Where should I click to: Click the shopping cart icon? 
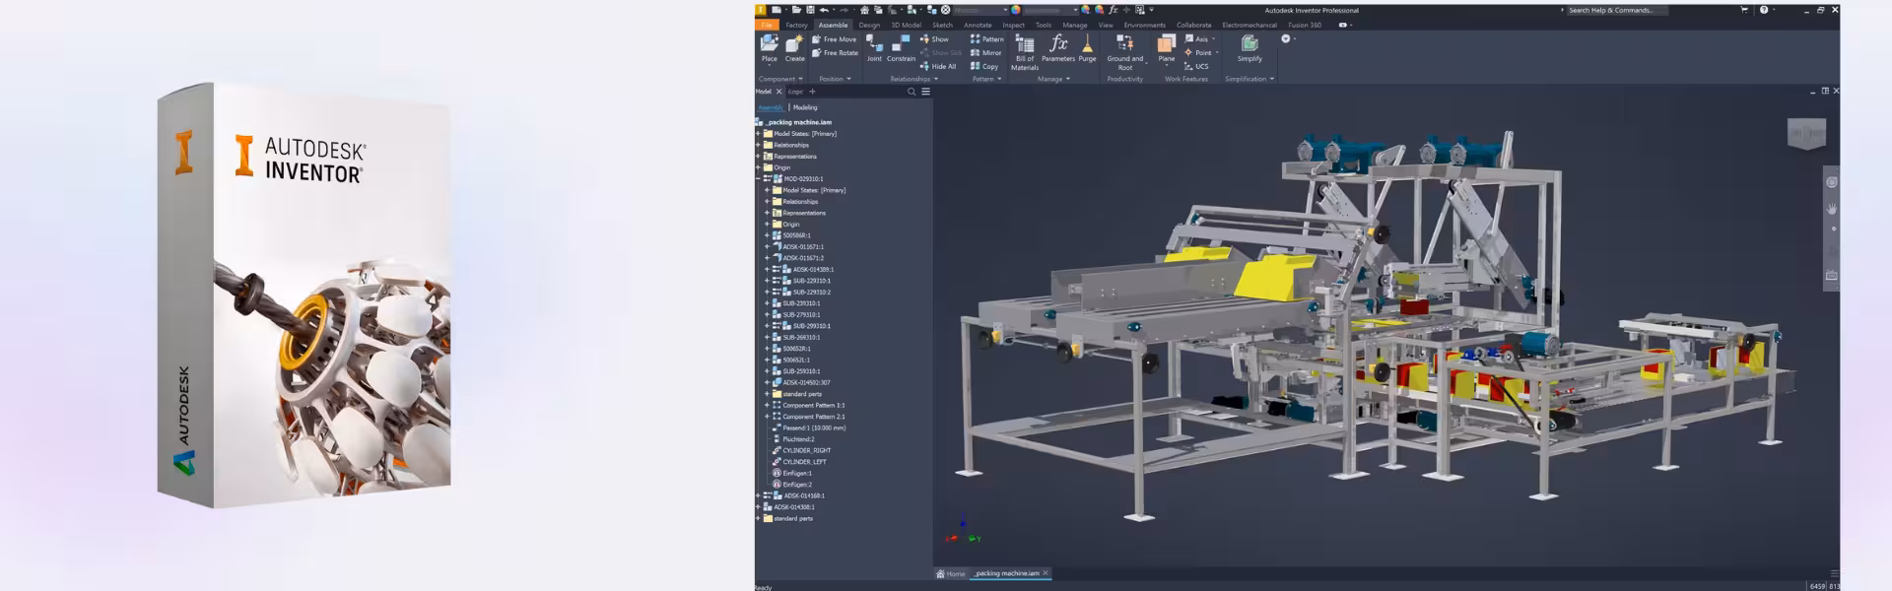point(1744,10)
